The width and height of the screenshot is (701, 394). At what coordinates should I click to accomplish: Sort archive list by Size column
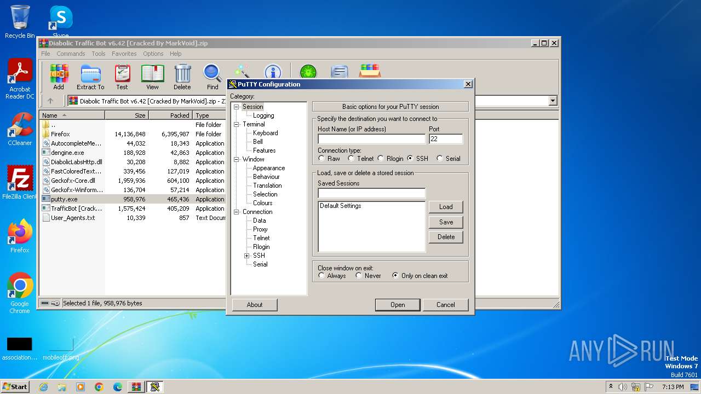pyautogui.click(x=127, y=115)
